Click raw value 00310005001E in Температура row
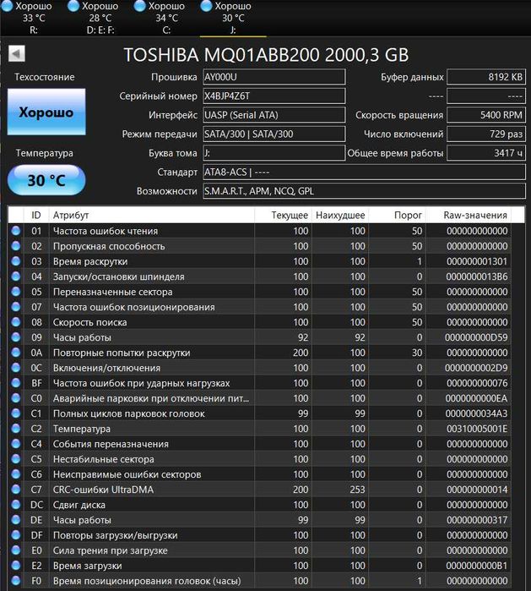 click(x=477, y=429)
